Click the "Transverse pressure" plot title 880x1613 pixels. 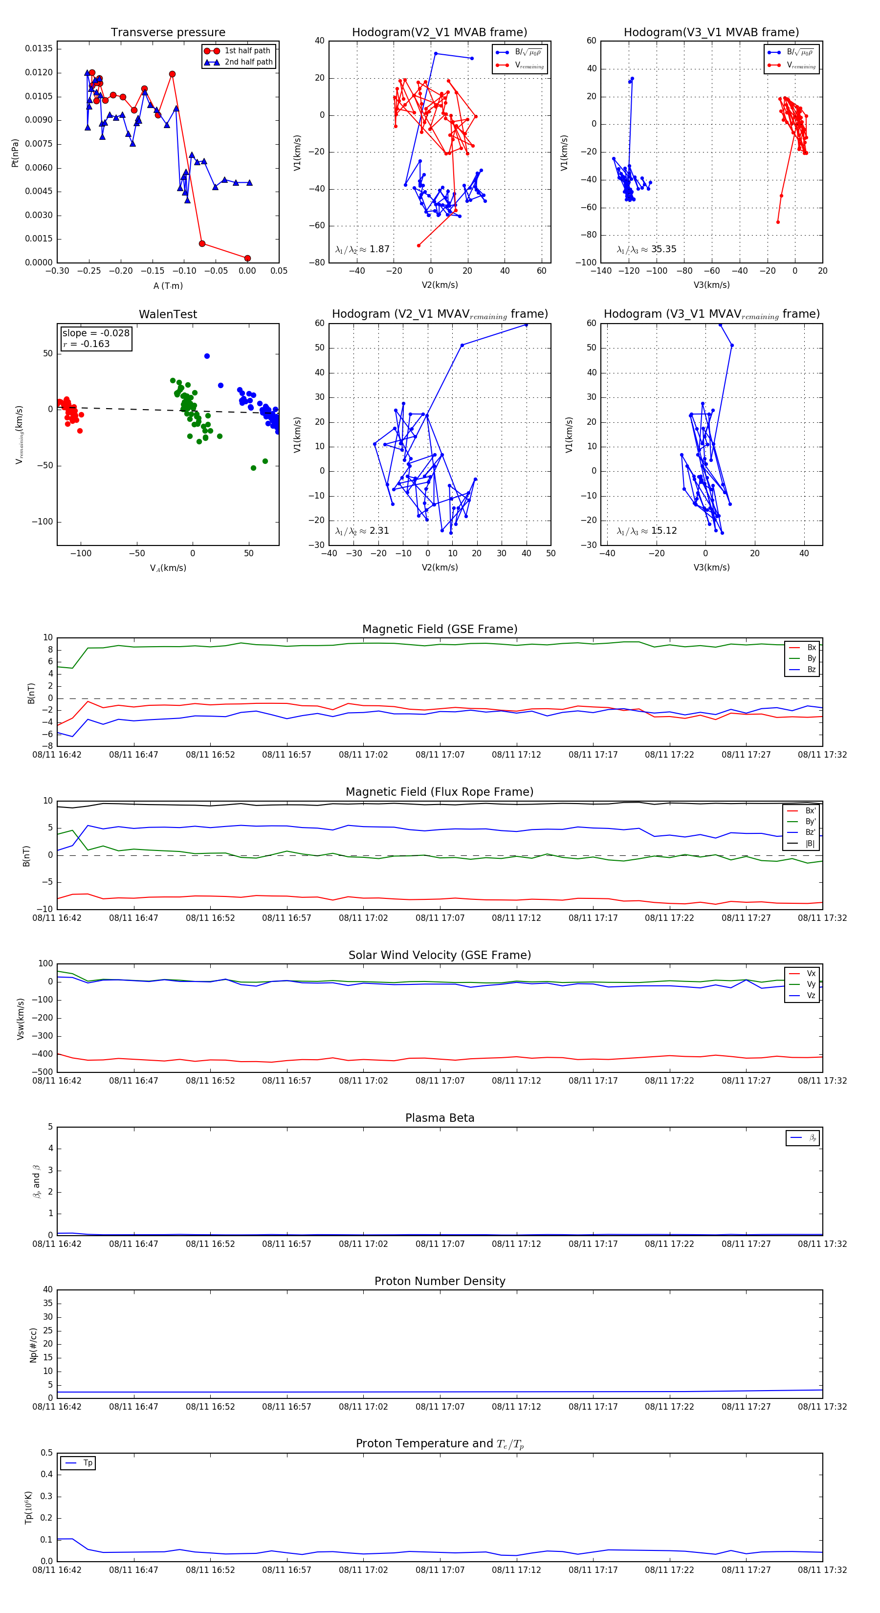[168, 33]
